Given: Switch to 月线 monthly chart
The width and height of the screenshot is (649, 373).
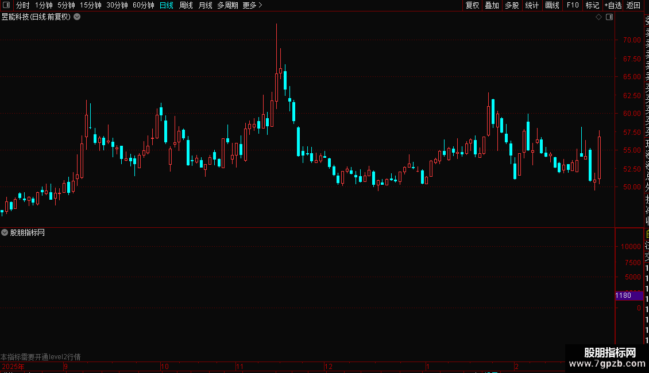Looking at the screenshot, I should [205, 5].
